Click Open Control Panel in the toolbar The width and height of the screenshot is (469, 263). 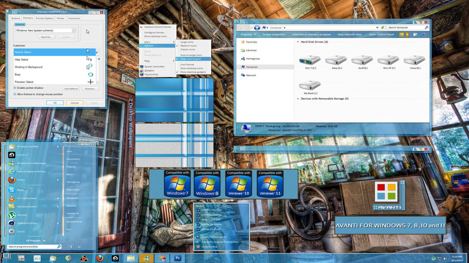(x=381, y=34)
